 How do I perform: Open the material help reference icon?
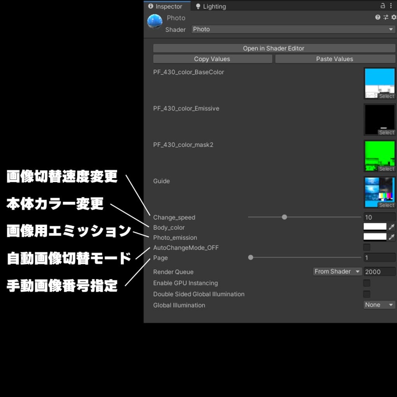point(378,17)
